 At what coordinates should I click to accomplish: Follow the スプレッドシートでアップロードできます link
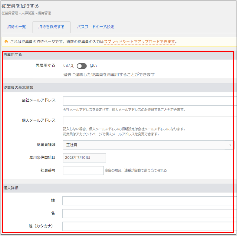coord(139,42)
